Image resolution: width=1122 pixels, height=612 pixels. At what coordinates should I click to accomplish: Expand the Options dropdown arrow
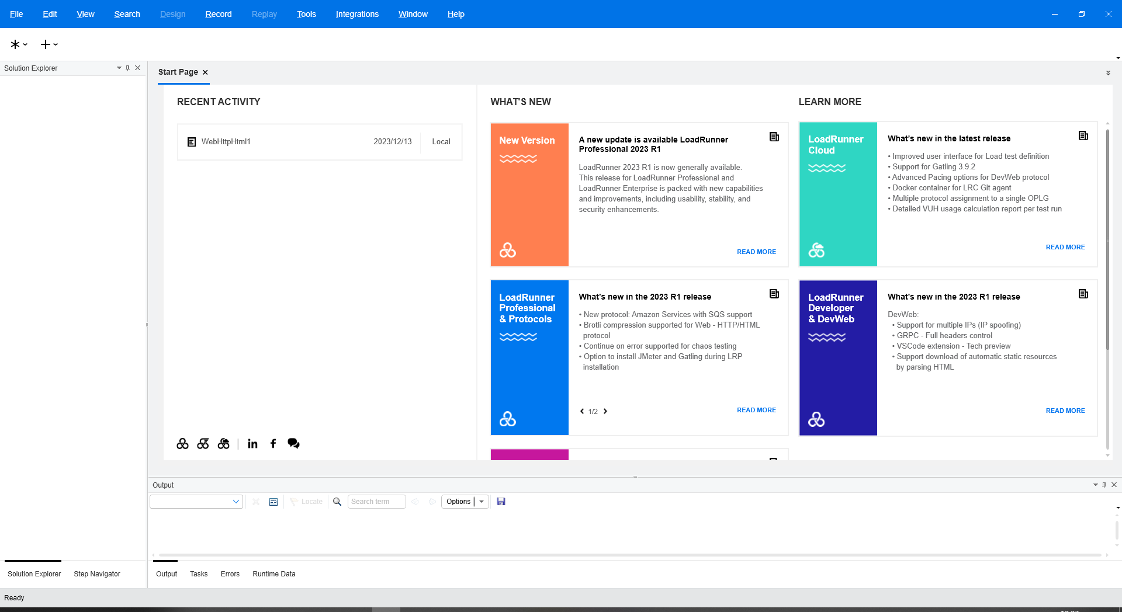click(482, 502)
